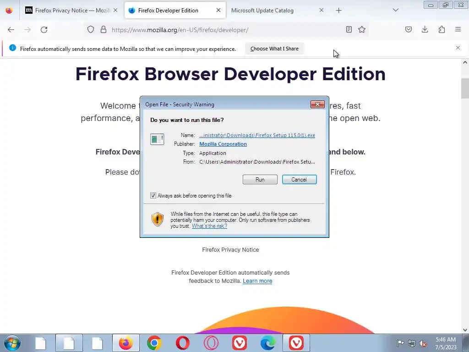This screenshot has height=352, width=469.
Task: Click the Firefox View icon at tab bar start
Action: point(9,11)
